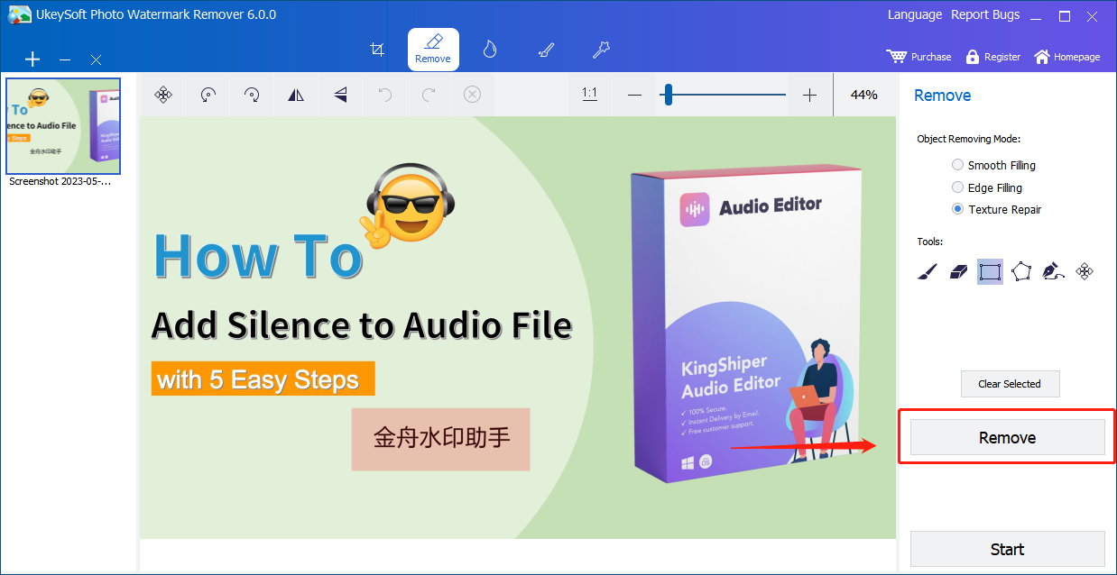Viewport: 1117px width, 575px height.
Task: Click the add file plus icon
Action: (32, 59)
